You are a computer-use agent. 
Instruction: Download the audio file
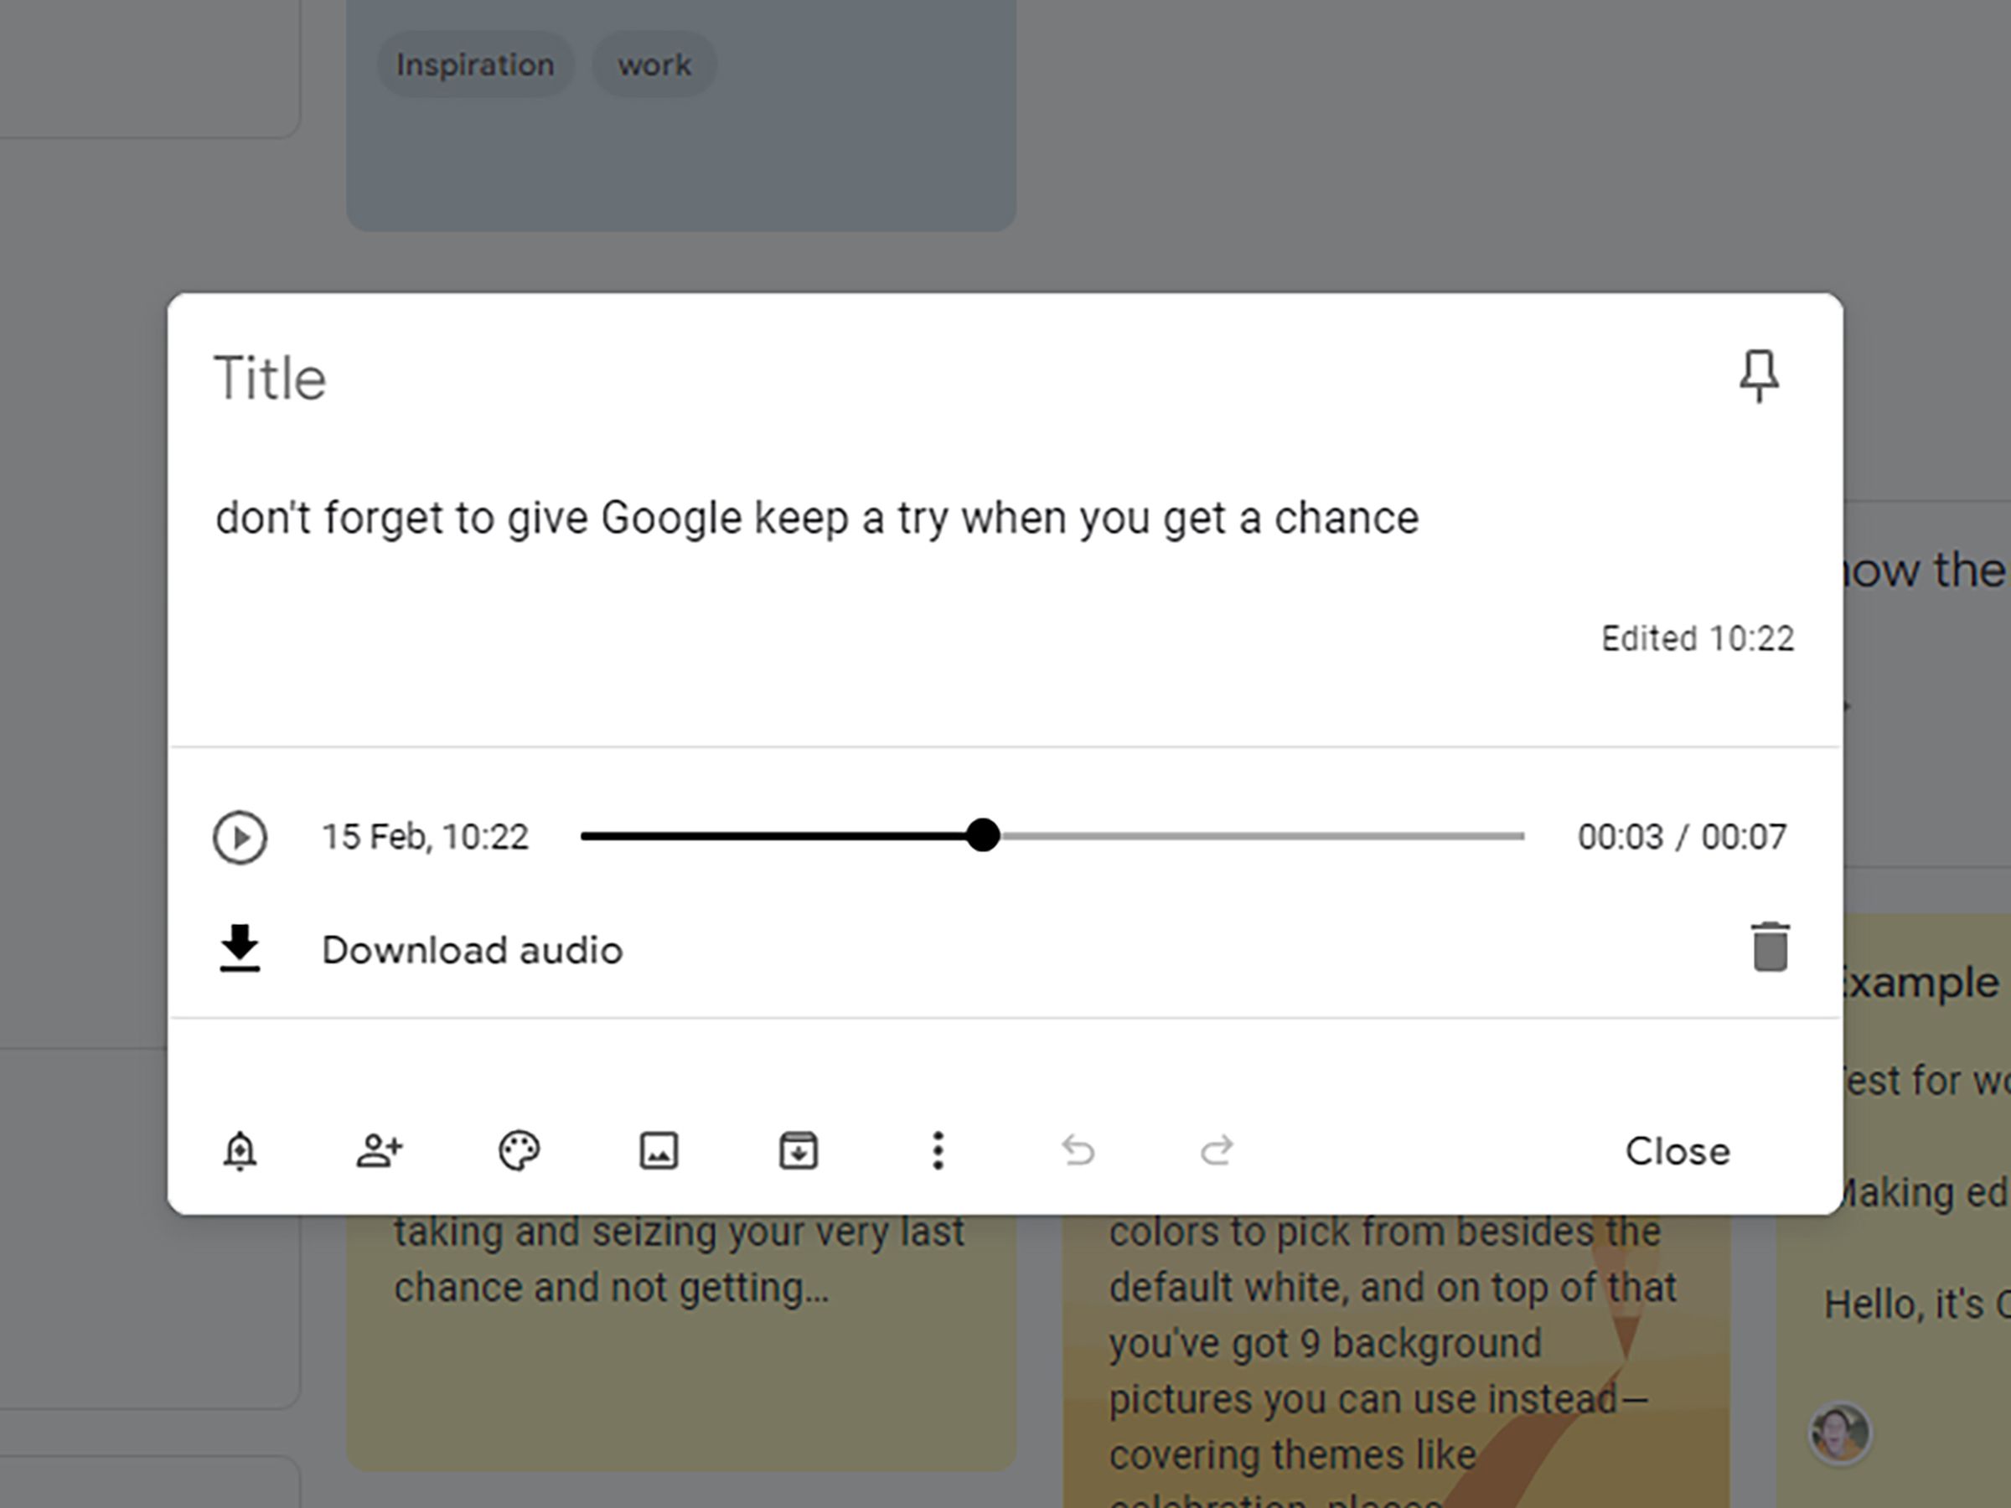click(471, 949)
